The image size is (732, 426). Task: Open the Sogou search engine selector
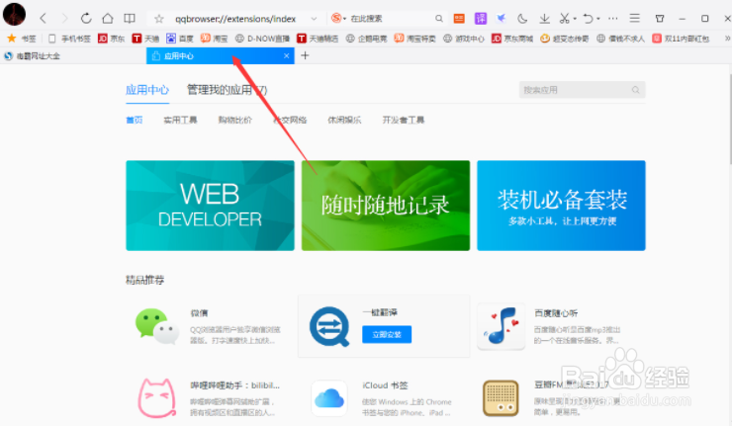338,18
